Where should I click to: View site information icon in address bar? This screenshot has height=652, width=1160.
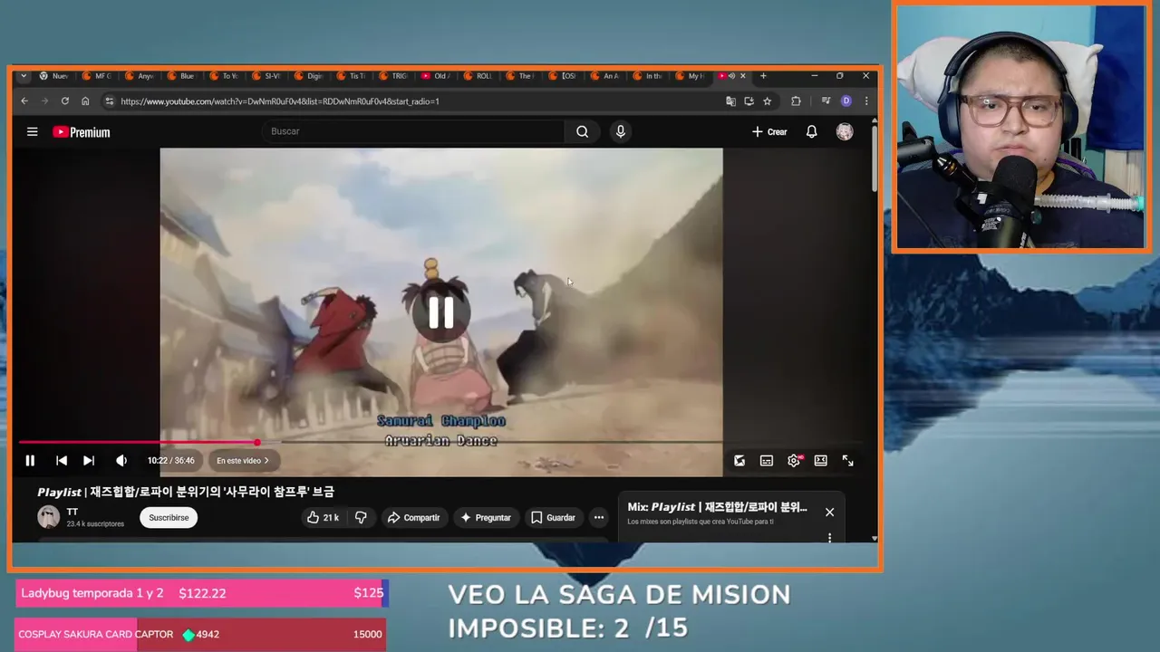pos(109,101)
